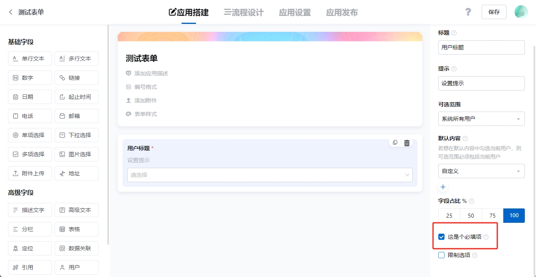The image size is (536, 277).
Task: Open the 请选择 field dropdown
Action: pos(270,175)
